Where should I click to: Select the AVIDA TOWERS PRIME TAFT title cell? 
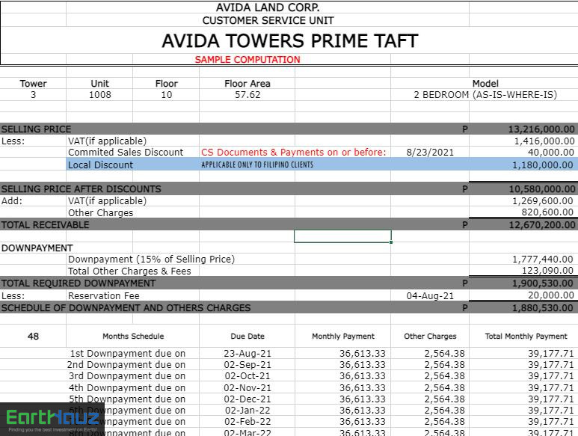[x=289, y=40]
